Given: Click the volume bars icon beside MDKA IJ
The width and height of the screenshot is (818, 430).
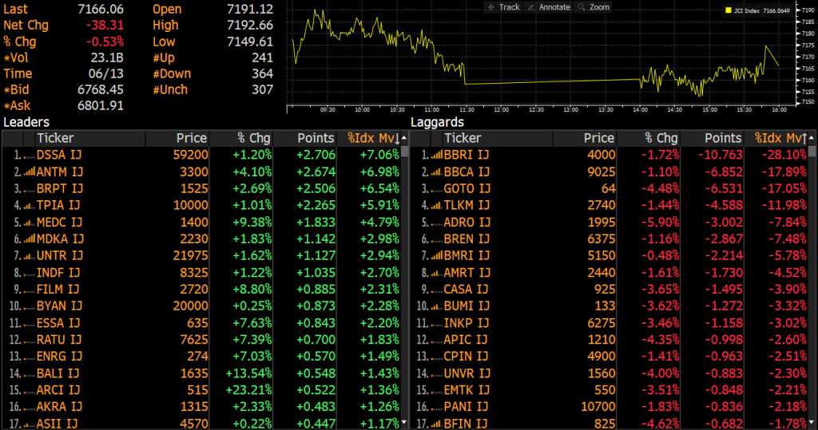Looking at the screenshot, I should click(x=30, y=239).
